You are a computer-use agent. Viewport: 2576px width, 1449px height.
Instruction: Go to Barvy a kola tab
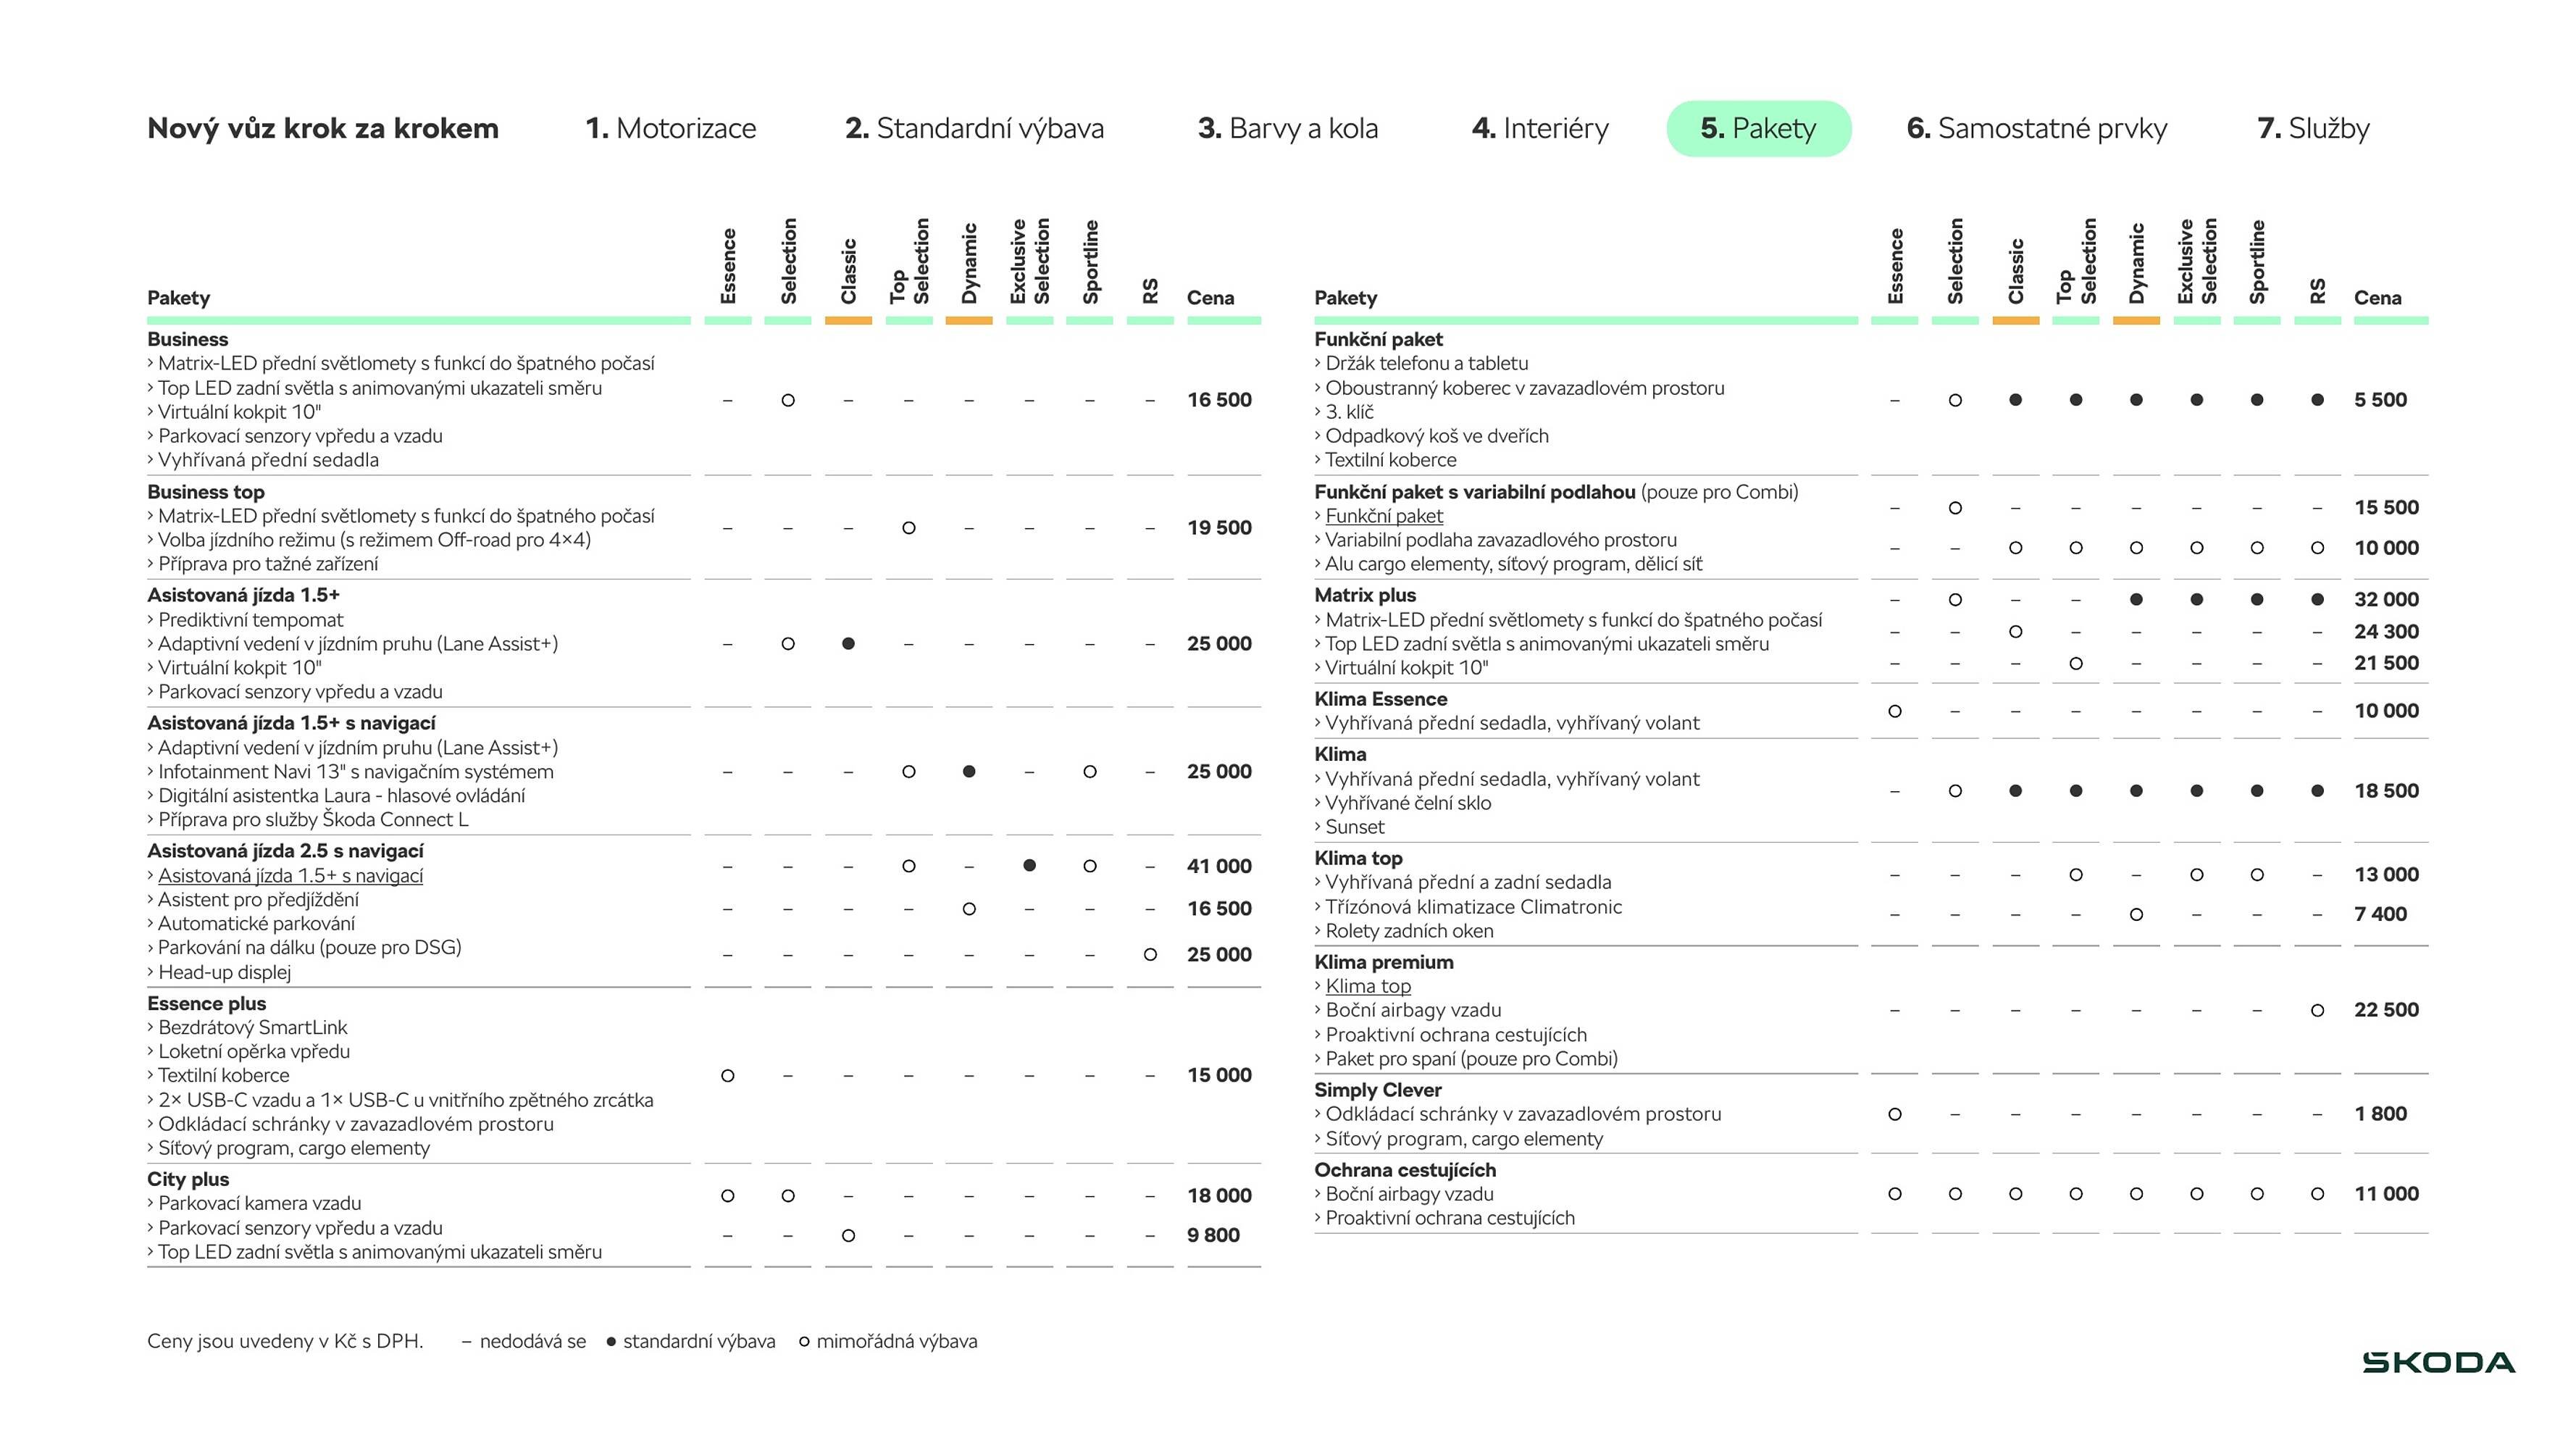(x=1287, y=128)
